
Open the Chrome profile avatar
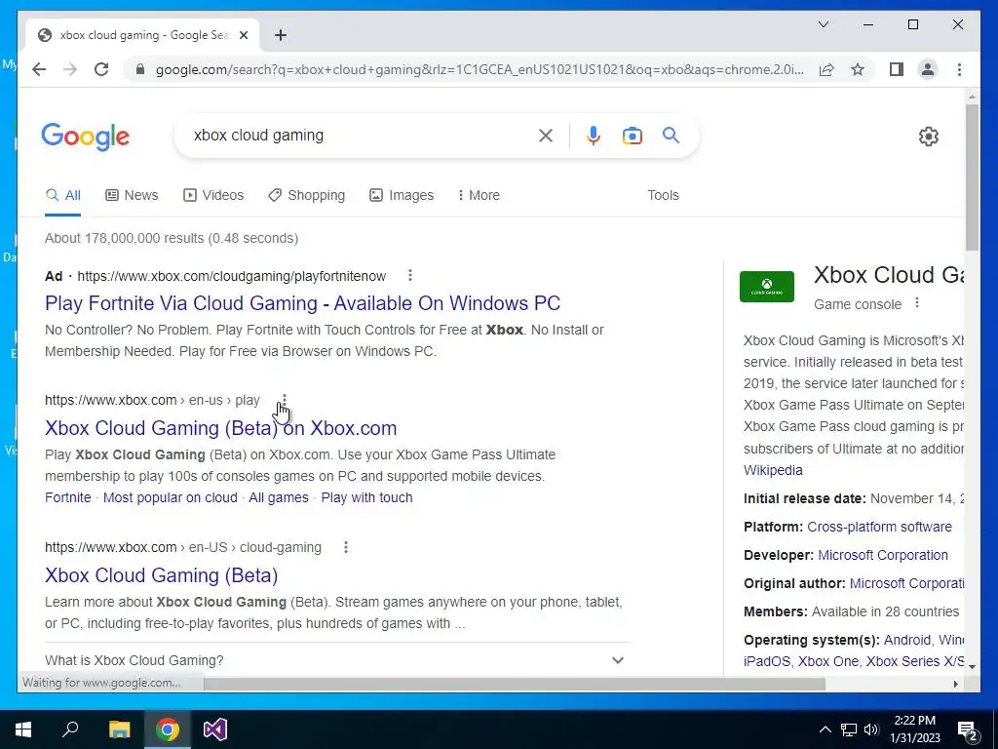[x=928, y=69]
